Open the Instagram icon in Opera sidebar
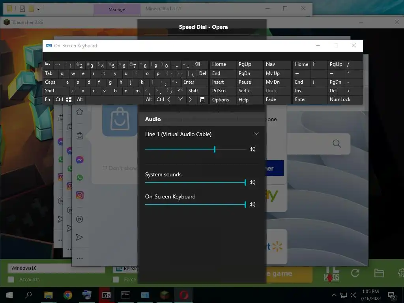This screenshot has height=303, width=404. 80,195
